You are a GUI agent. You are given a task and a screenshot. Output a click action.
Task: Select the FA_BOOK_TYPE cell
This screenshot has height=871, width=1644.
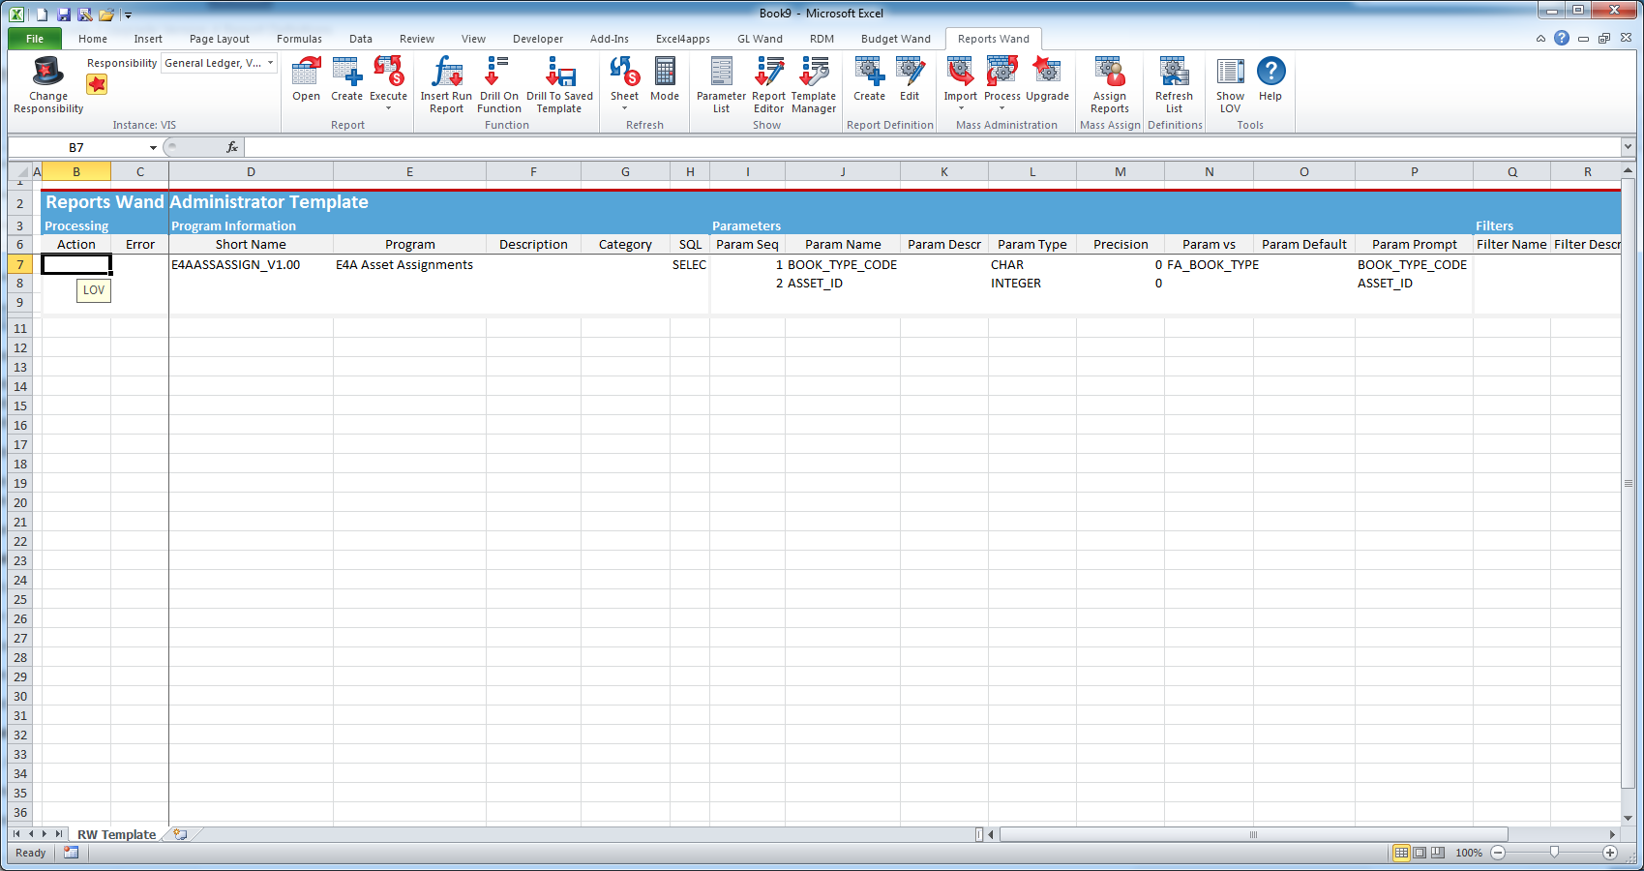click(x=1209, y=264)
